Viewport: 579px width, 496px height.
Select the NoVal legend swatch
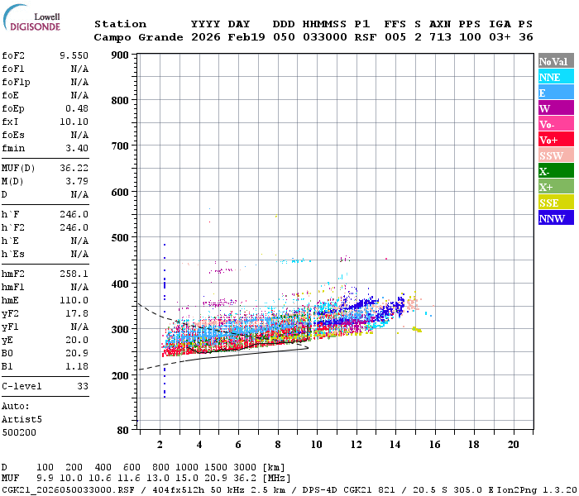point(556,61)
